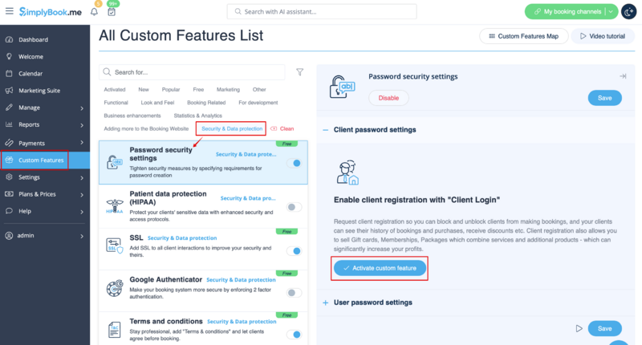Filter by the Activated tag
This screenshot has width=642, height=345.
115,90
